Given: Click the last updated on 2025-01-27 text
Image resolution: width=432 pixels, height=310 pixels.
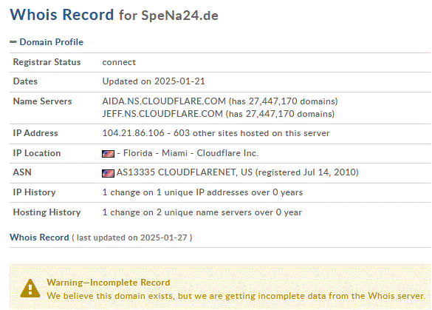Looking at the screenshot, I should tap(132, 237).
